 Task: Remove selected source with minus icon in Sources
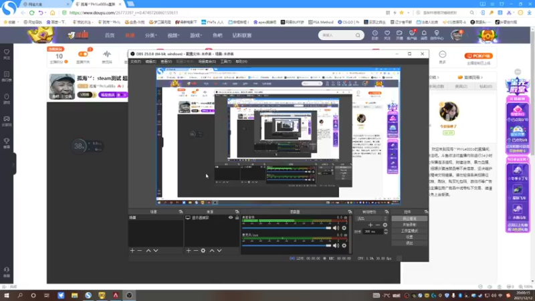coord(196,250)
